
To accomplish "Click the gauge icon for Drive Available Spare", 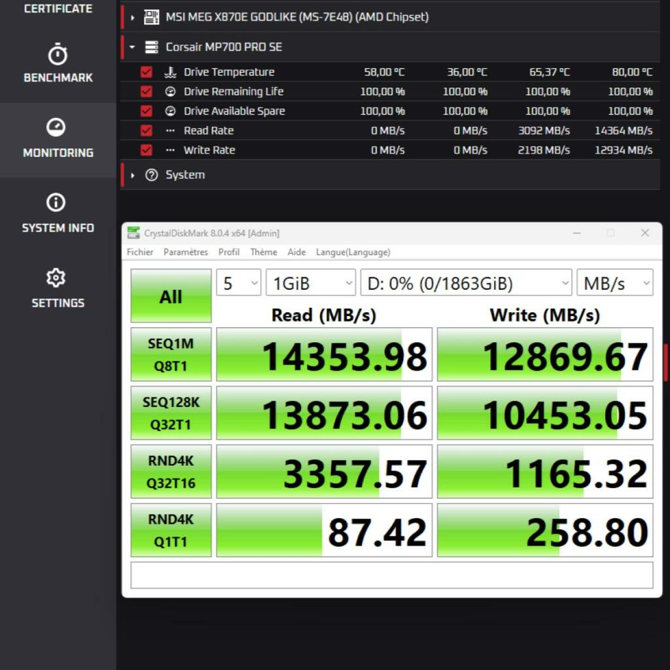I will tap(171, 111).
